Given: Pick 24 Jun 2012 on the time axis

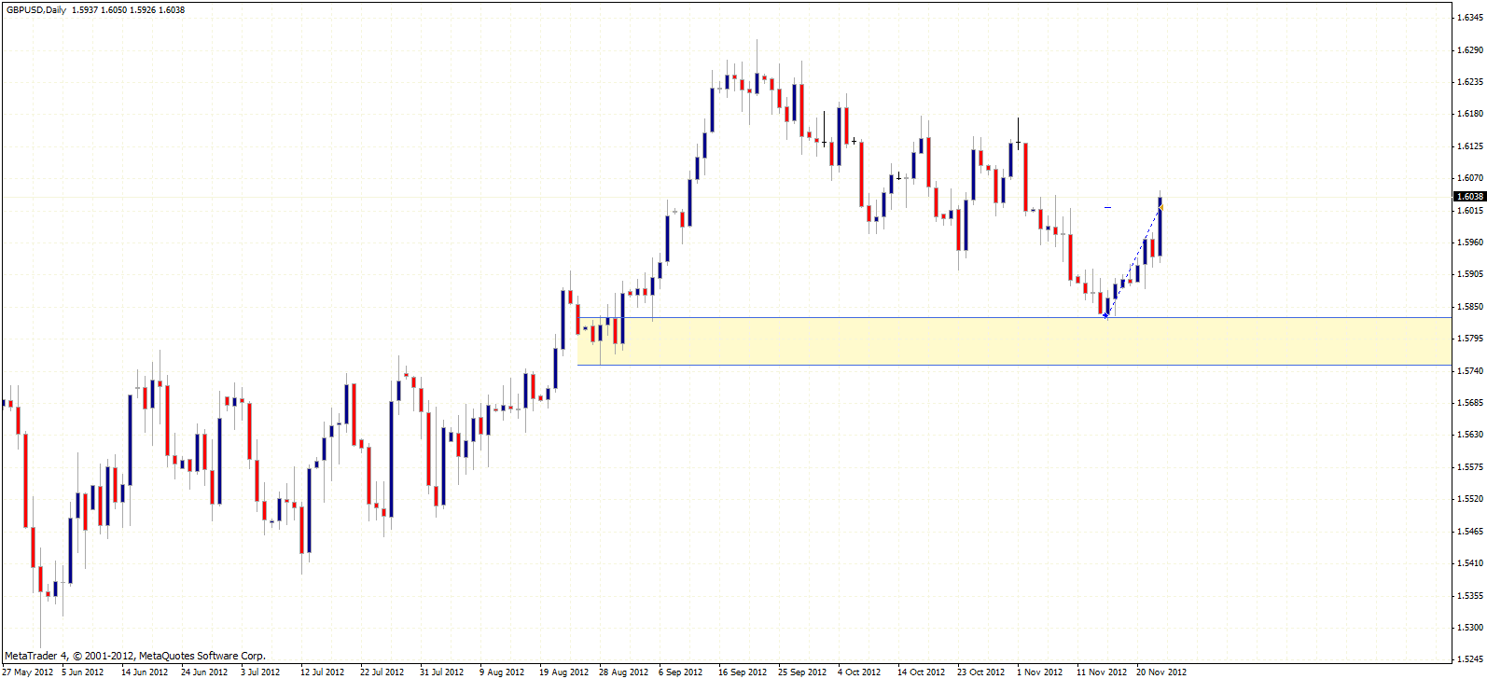Looking at the screenshot, I should 204,672.
